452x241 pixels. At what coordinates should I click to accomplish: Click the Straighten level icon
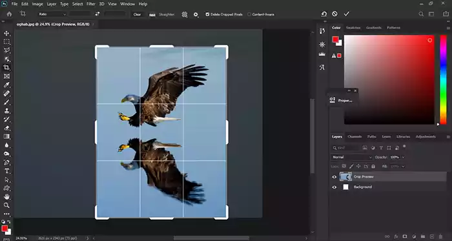click(x=152, y=14)
